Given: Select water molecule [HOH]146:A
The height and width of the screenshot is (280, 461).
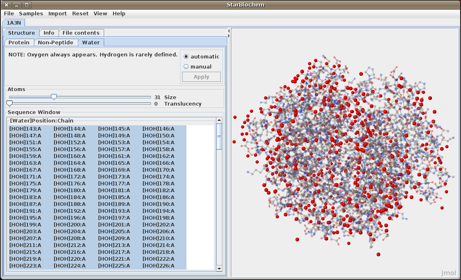Looking at the screenshot, I should click(x=159, y=129).
